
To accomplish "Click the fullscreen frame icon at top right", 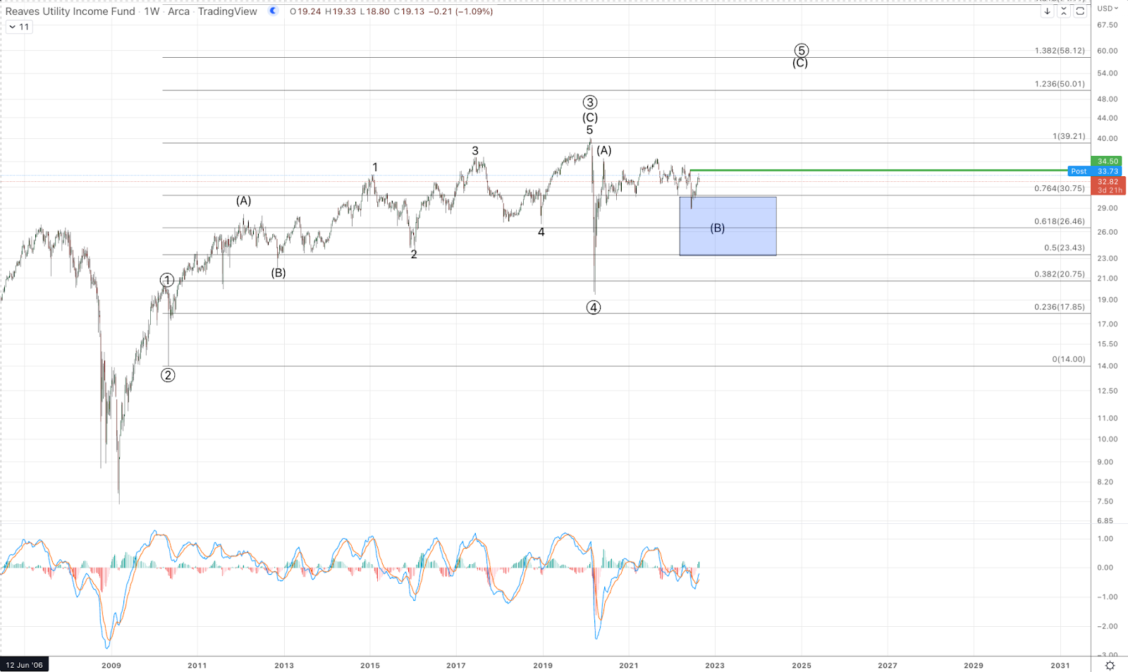I will [x=1080, y=11].
